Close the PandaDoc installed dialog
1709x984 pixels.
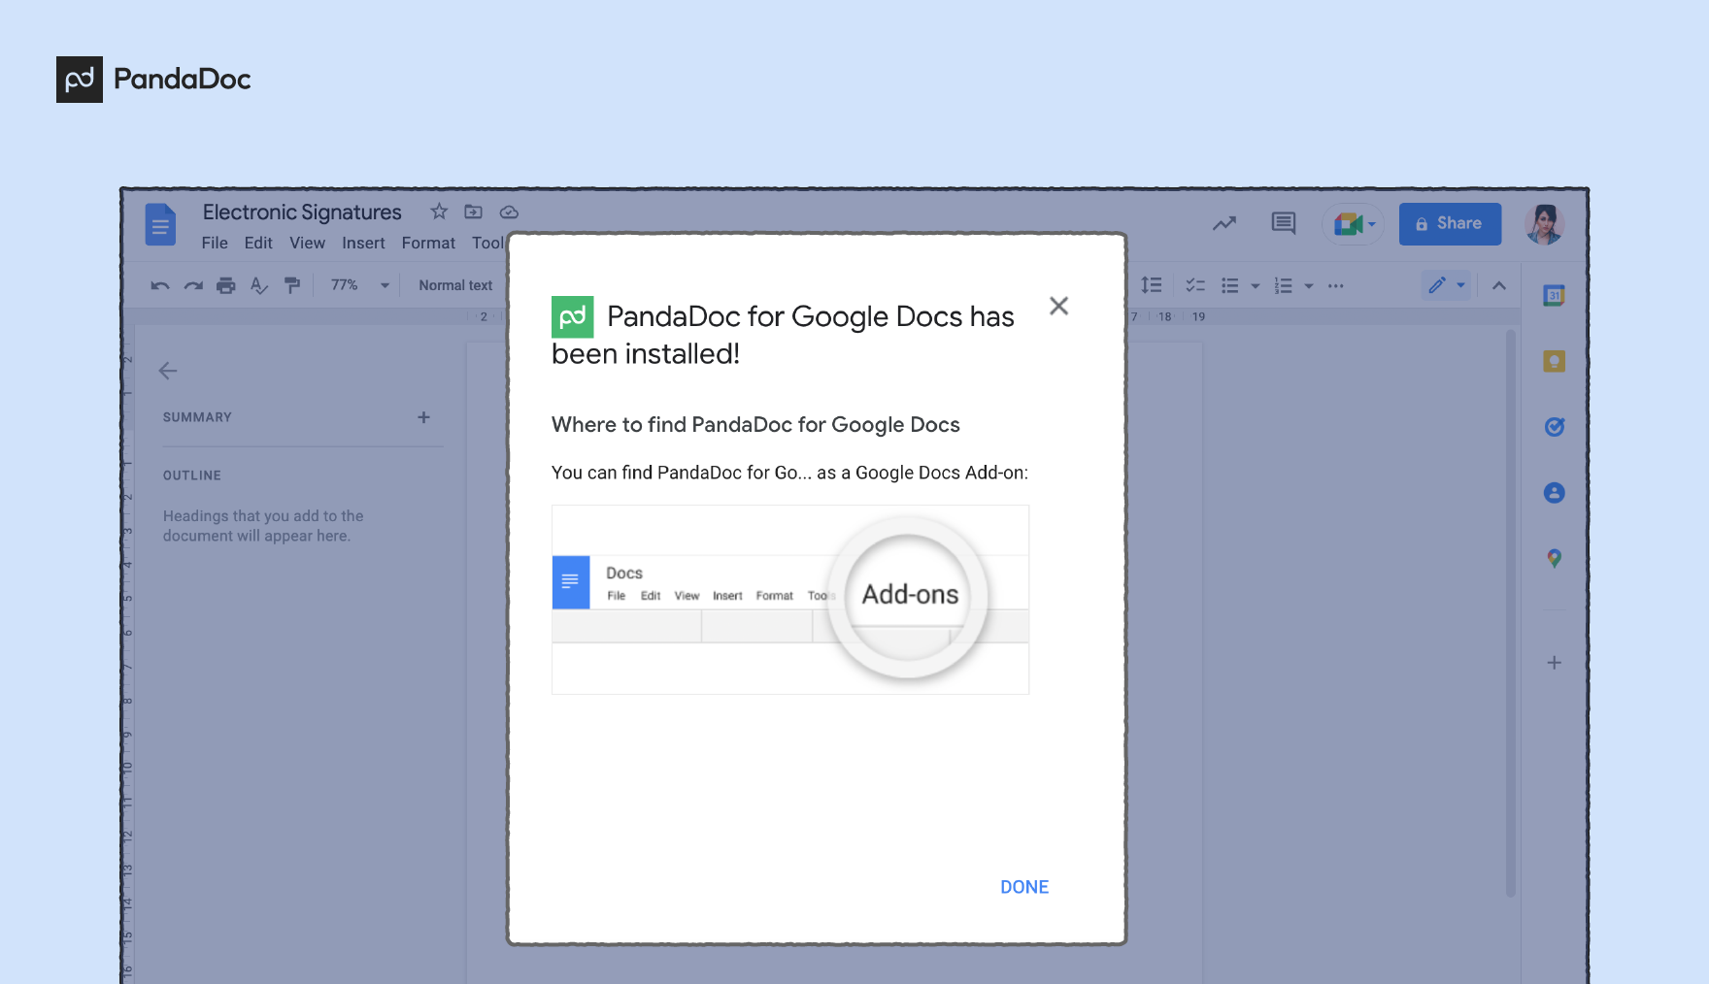coord(1059,306)
